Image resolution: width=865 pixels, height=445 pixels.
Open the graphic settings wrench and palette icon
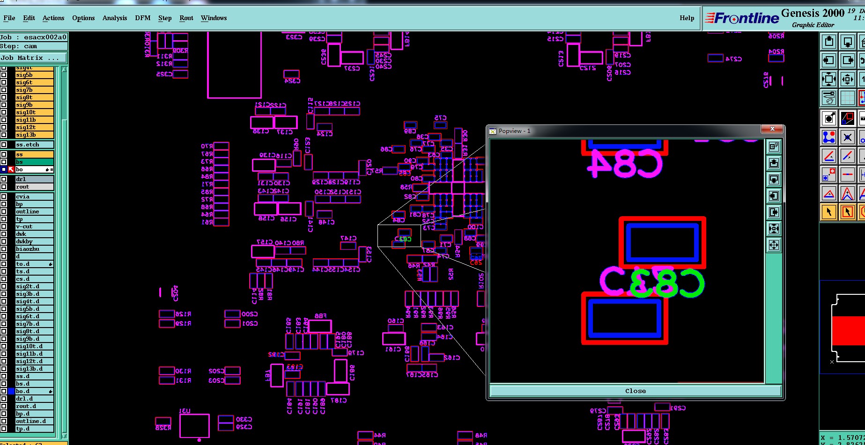[x=829, y=98]
